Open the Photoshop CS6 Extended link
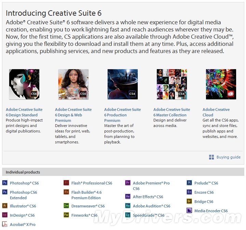 pyautogui.click(x=23, y=195)
